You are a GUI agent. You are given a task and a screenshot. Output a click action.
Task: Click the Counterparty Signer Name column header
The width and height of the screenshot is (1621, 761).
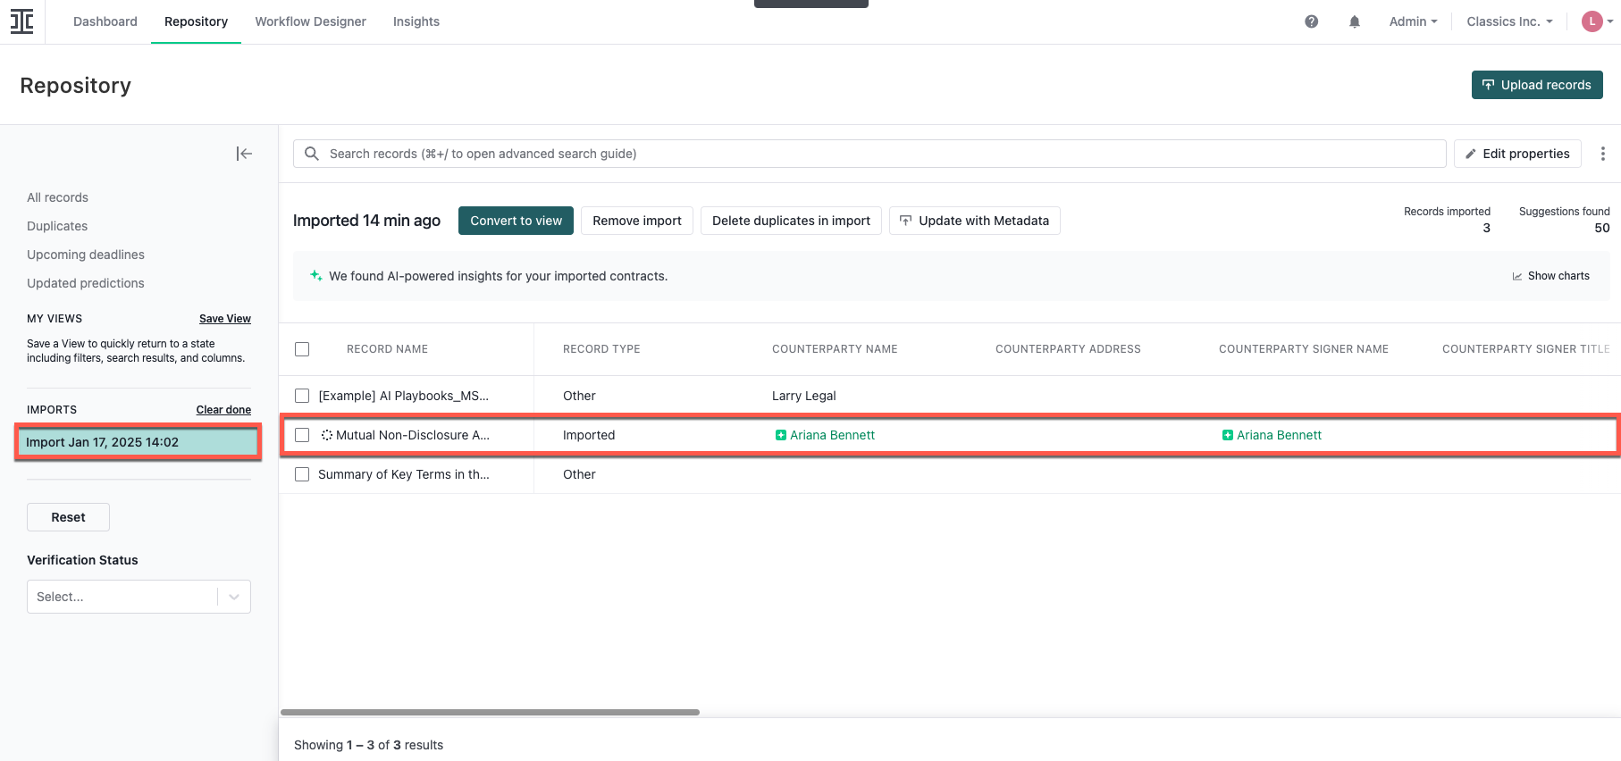[x=1304, y=349]
